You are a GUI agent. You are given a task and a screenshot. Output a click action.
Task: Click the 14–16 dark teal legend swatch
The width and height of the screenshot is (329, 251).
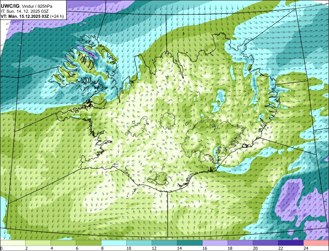click(x=190, y=243)
